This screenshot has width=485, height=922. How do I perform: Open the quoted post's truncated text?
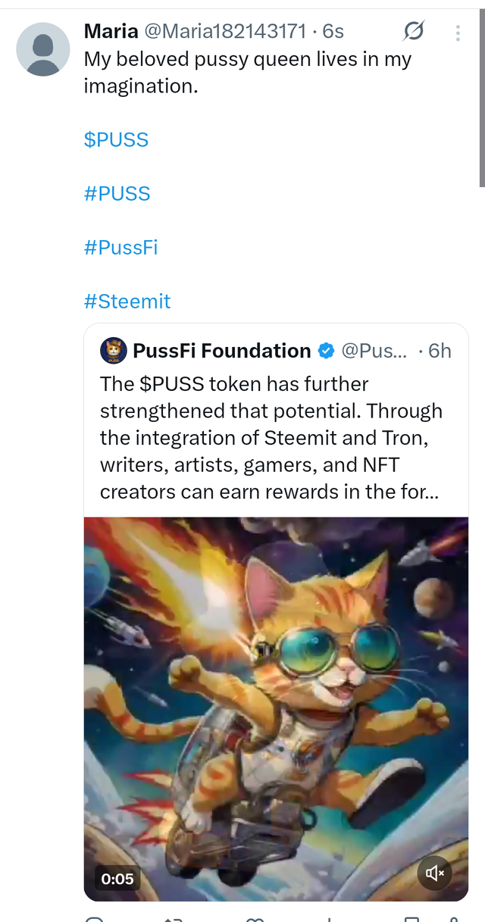click(271, 438)
